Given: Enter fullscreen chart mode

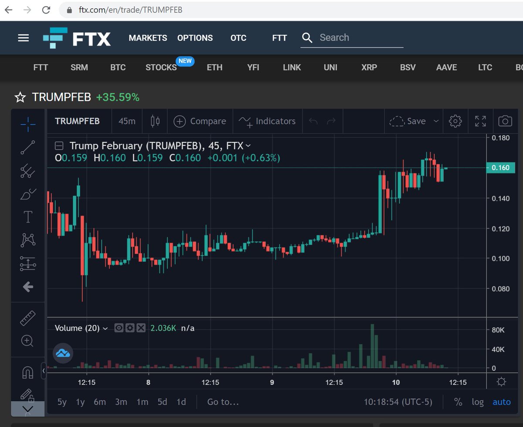Looking at the screenshot, I should [x=480, y=121].
